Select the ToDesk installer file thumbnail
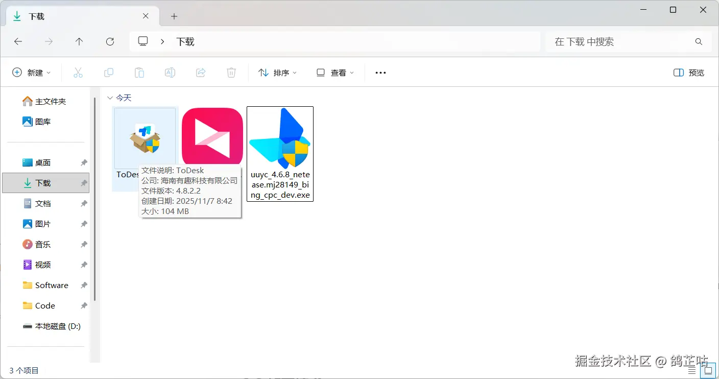The width and height of the screenshot is (719, 379). [x=145, y=138]
